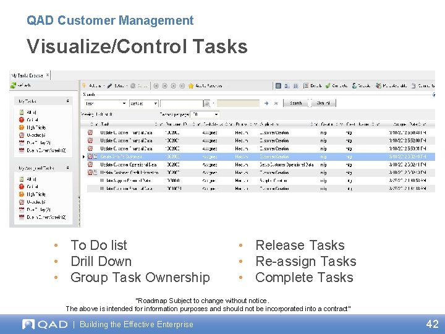Show Overdue tasks under My Tasks
This screenshot has width=445, height=334.
(32, 135)
